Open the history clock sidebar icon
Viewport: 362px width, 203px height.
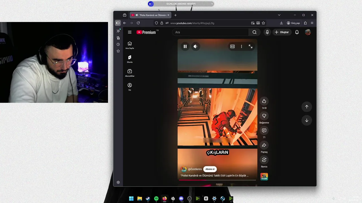pyautogui.click(x=118, y=44)
